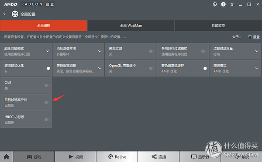
Task: Go to home via house icon
Action: tap(7, 157)
